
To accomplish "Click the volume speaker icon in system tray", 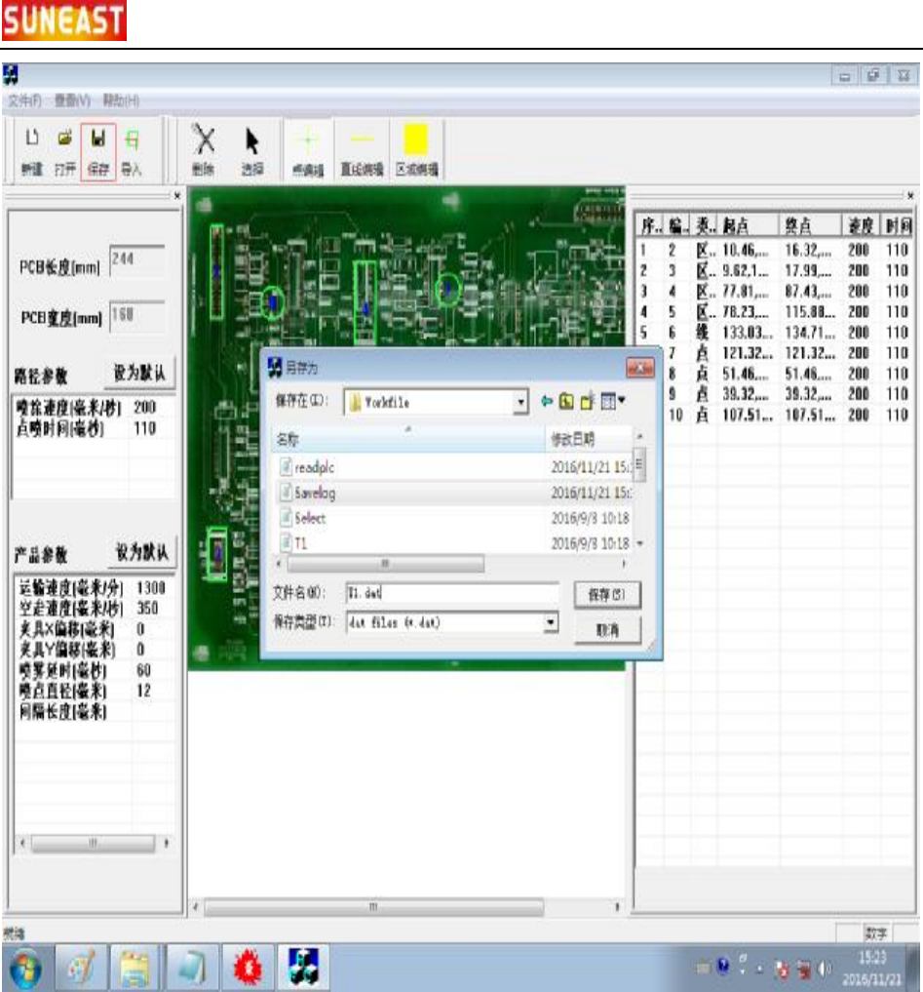I will pos(825,968).
